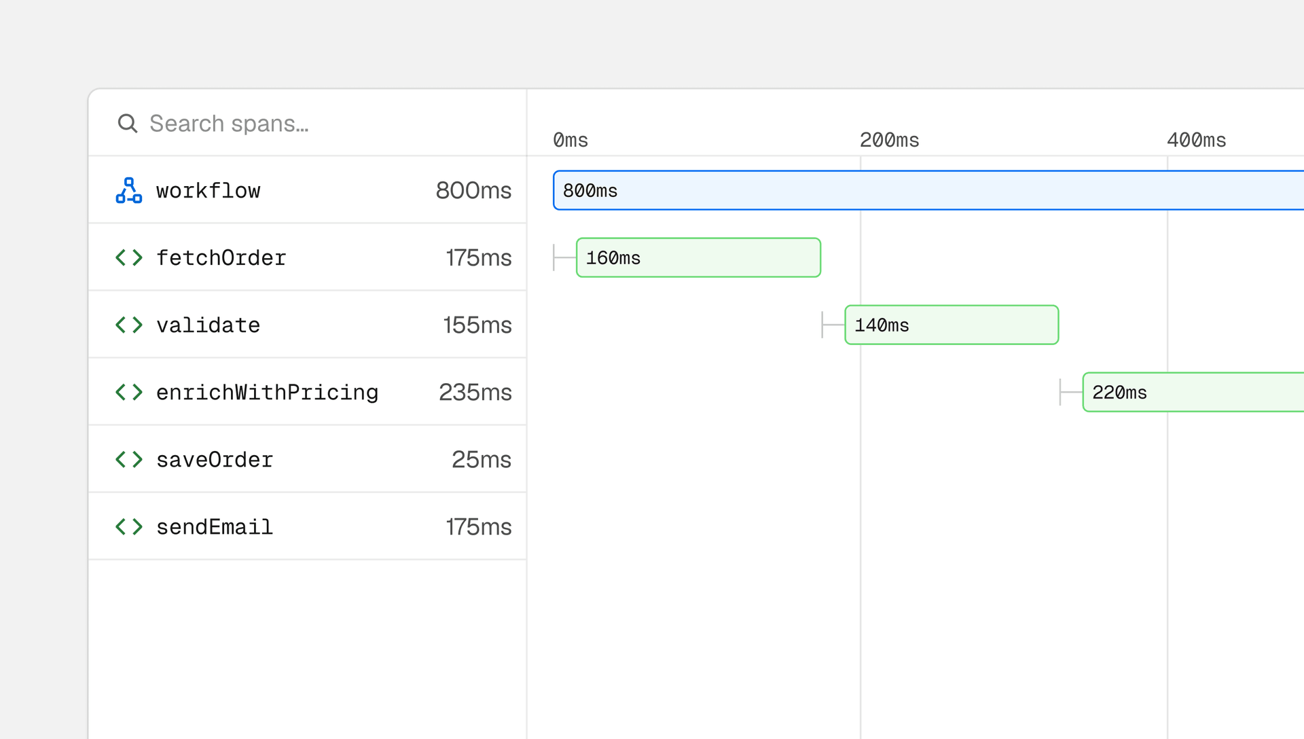Click the search magnifier icon
Screen dimensions: 1304x739
click(x=128, y=124)
